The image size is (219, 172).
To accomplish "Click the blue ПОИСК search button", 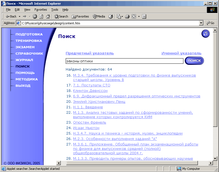I will coord(194,61).
